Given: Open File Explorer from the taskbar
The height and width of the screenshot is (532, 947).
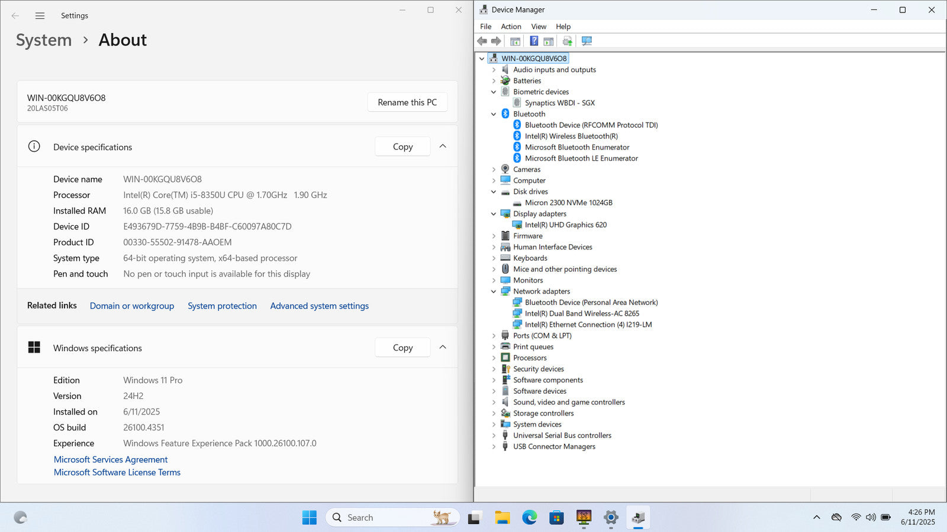Looking at the screenshot, I should point(503,518).
